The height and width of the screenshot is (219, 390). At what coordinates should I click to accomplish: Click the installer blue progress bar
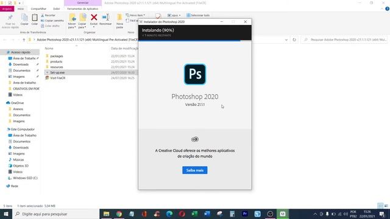point(190,41)
